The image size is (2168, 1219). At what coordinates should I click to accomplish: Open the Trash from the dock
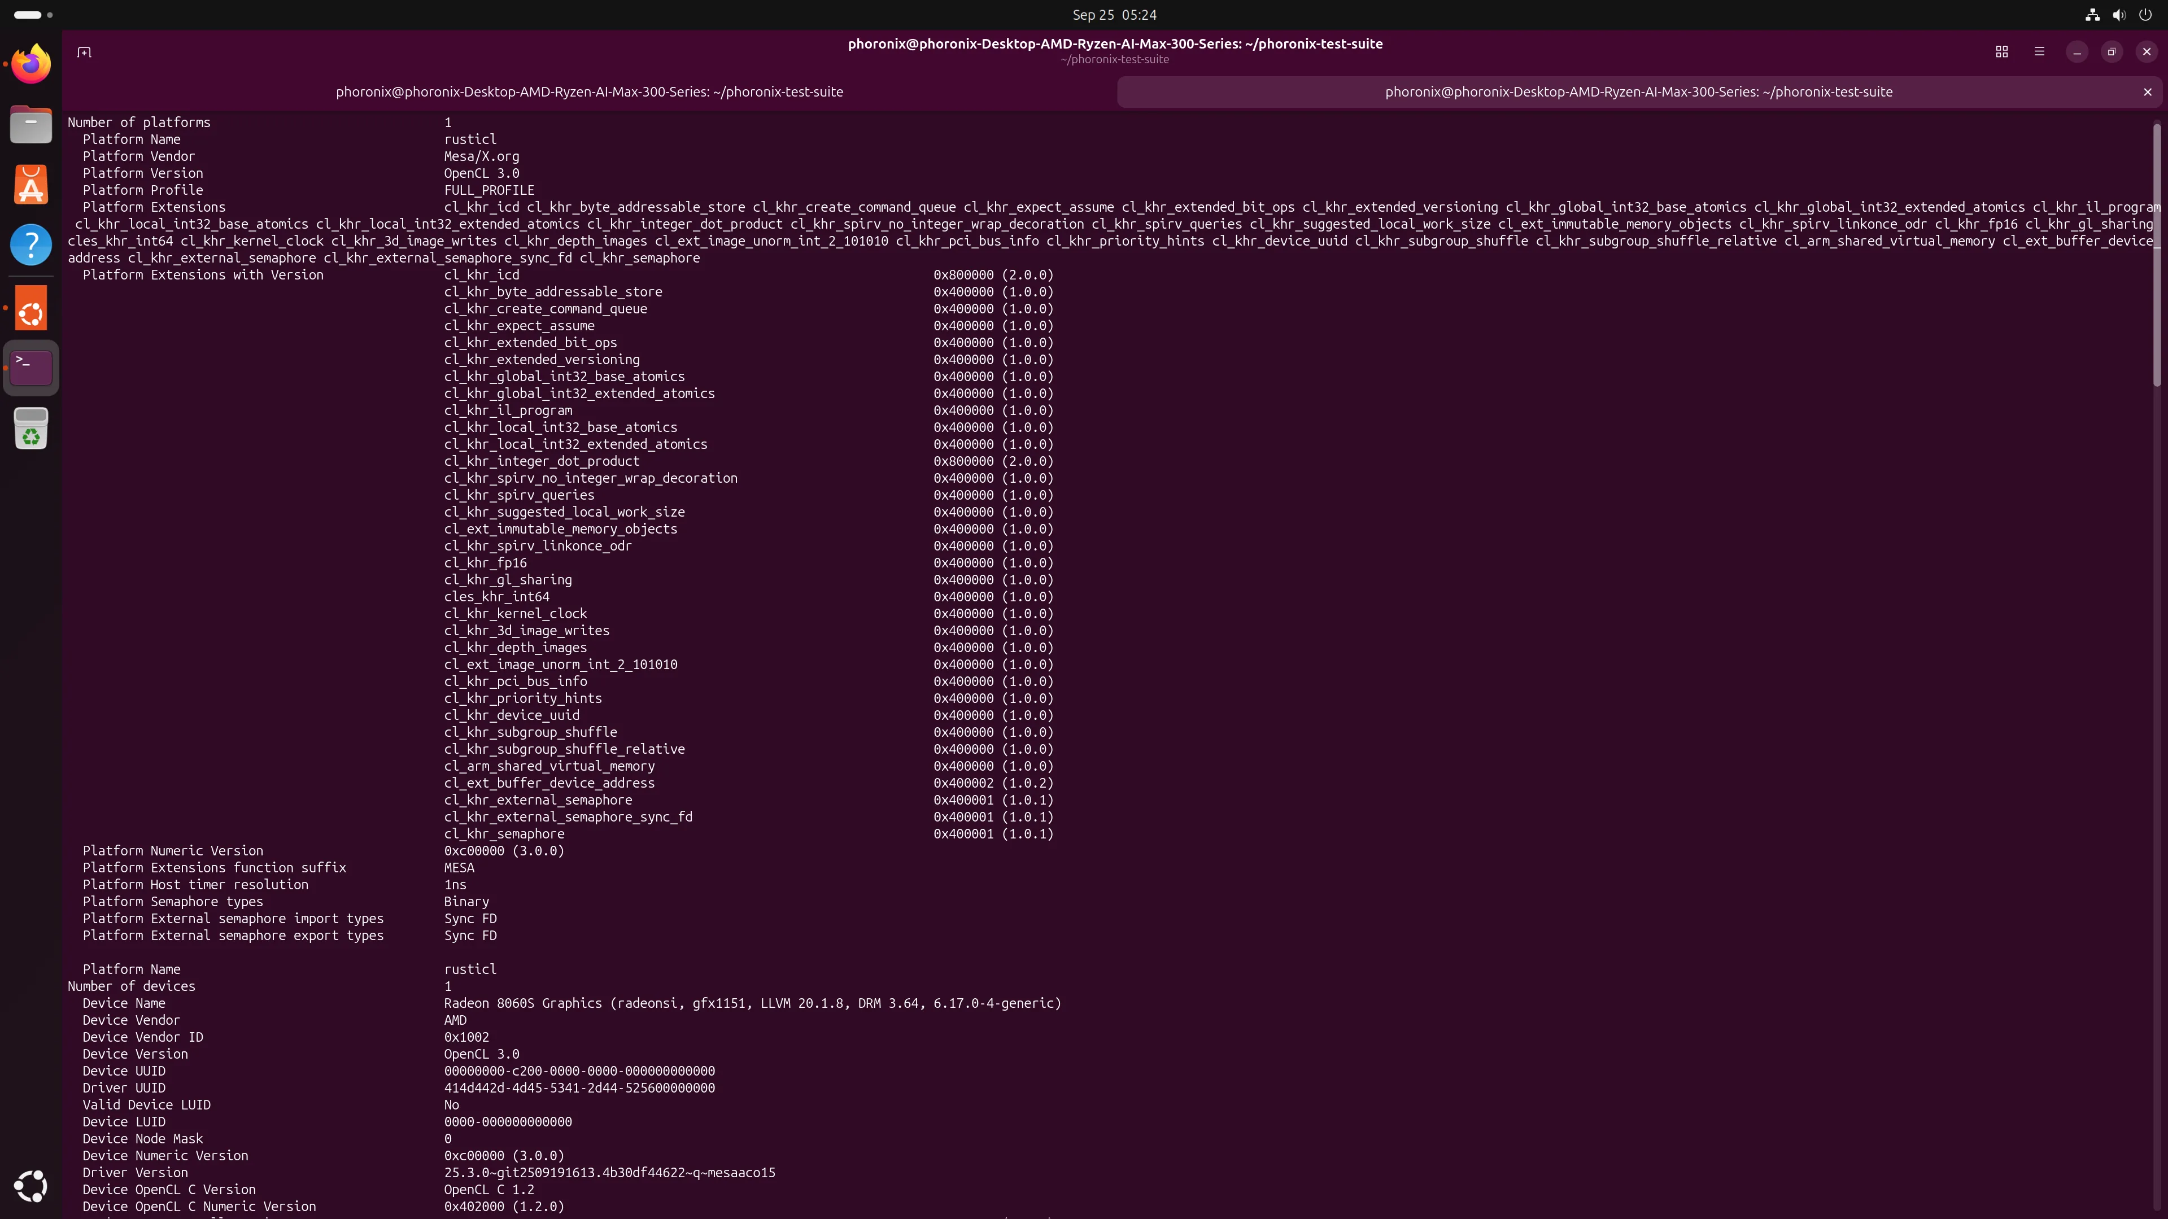tap(31, 429)
